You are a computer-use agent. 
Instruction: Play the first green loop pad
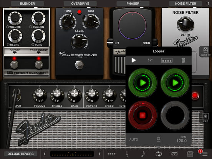pyautogui.click(x=142, y=83)
